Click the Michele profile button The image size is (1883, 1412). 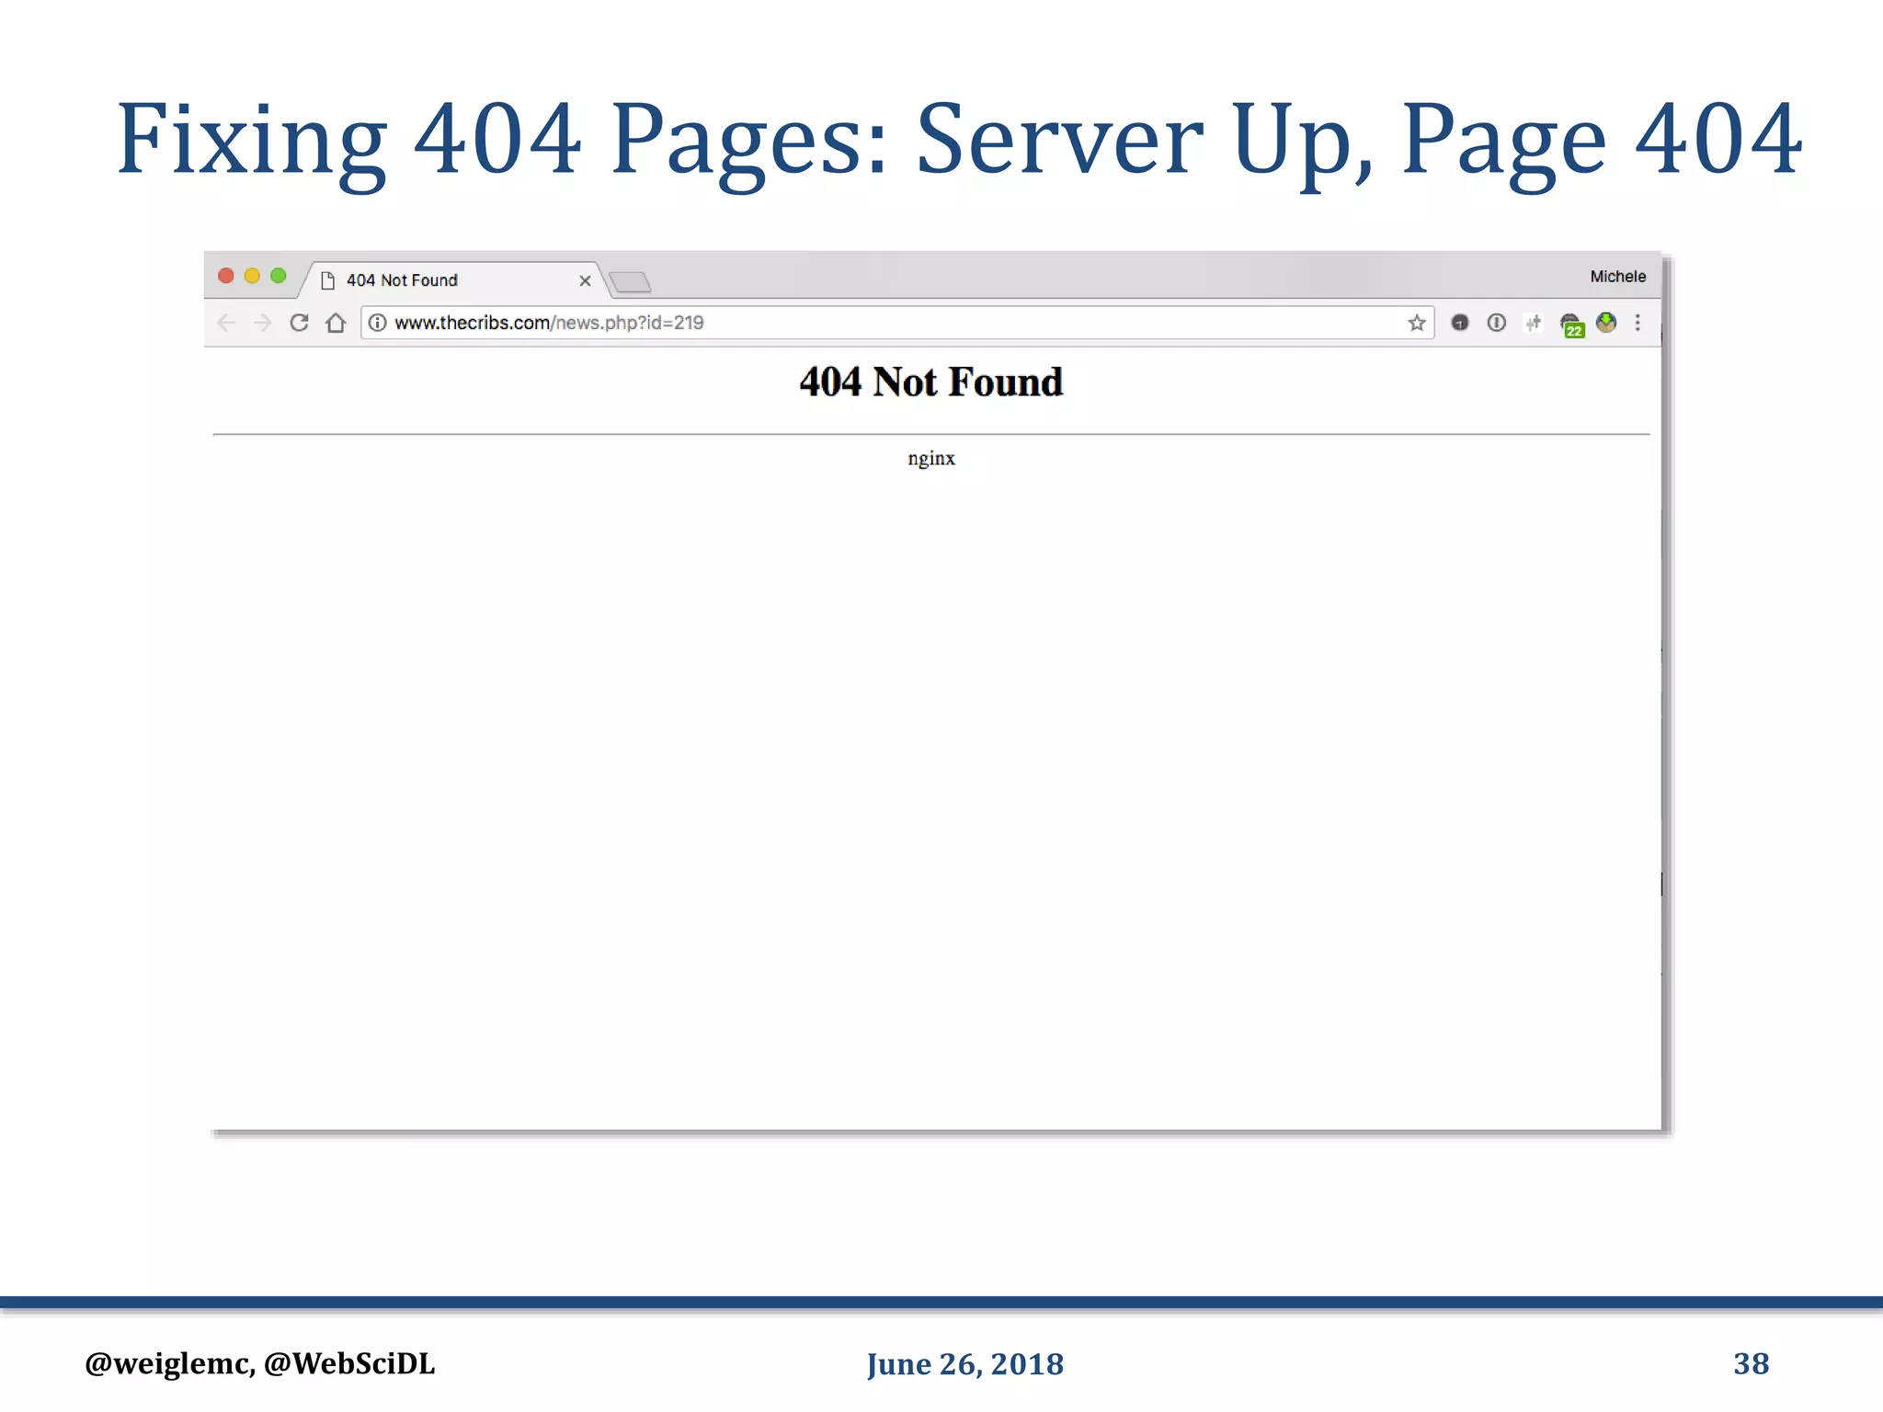(x=1618, y=277)
